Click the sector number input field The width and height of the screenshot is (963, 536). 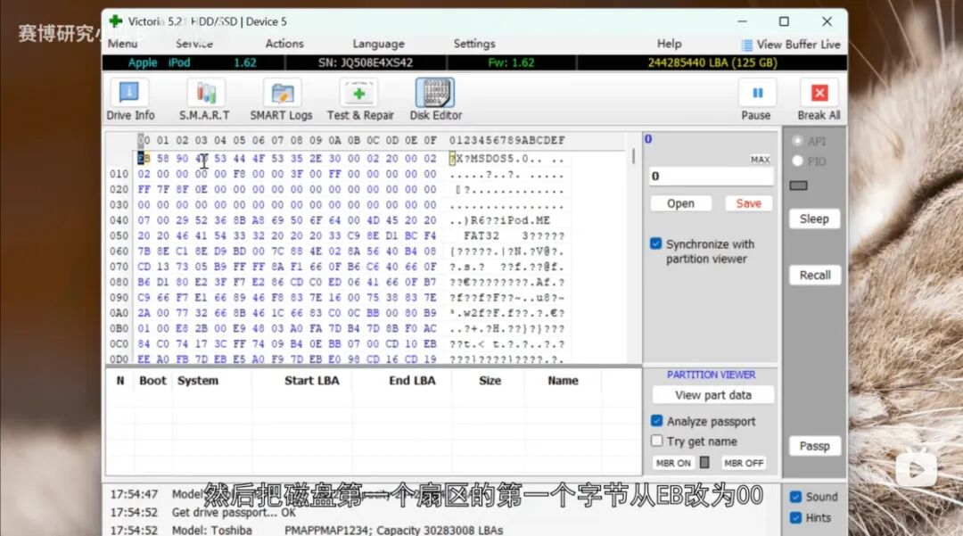pyautogui.click(x=712, y=177)
